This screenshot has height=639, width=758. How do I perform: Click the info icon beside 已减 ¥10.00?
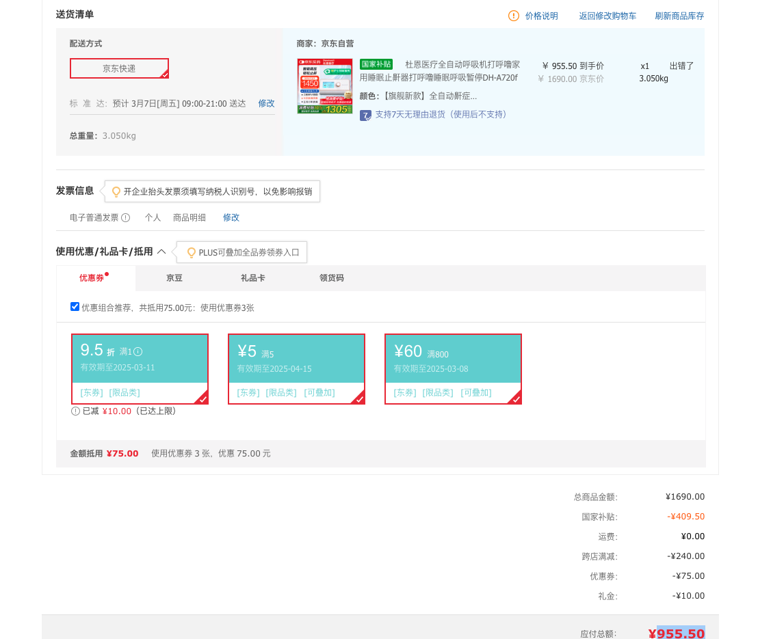75,411
